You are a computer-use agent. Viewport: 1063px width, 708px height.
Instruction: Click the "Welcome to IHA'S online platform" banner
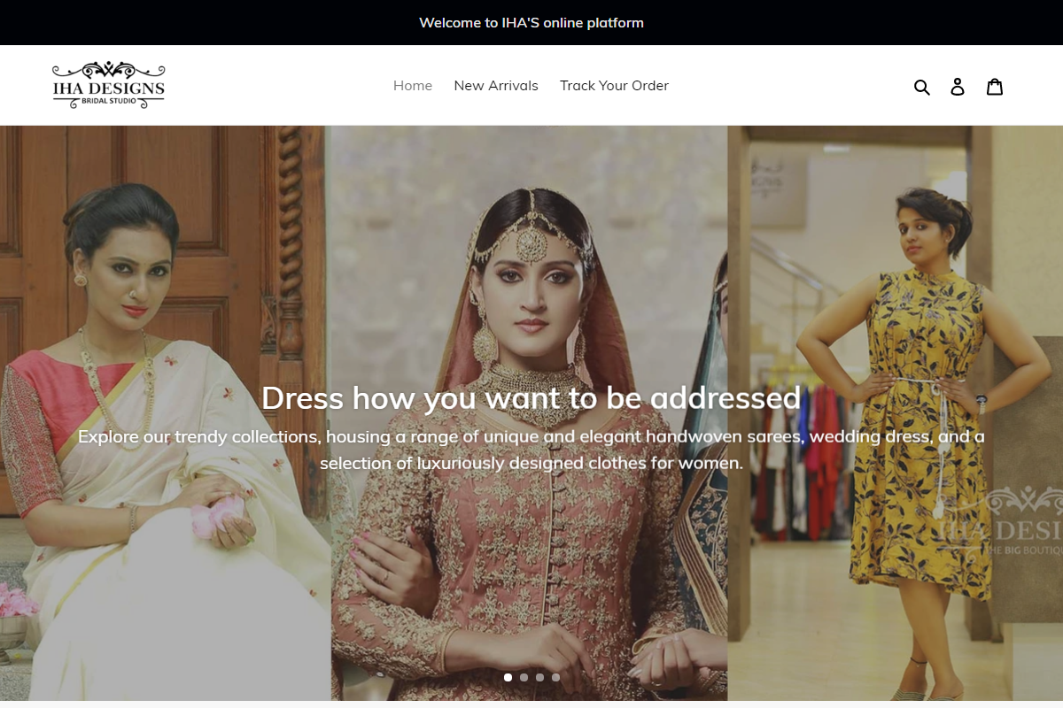pyautogui.click(x=531, y=22)
